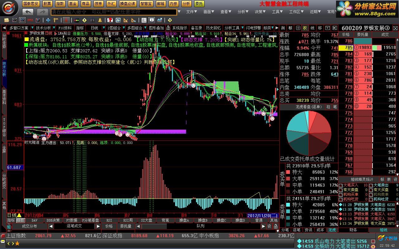Toggle the 大笔卖出 checkbox
This screenshot has height=249, width=399.
point(371,185)
